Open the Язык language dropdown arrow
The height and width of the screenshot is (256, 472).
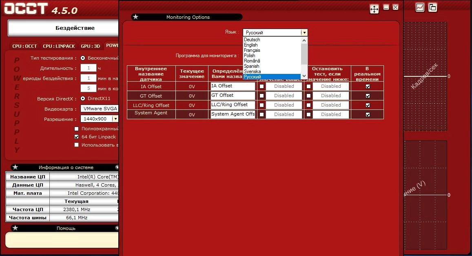[x=304, y=33]
